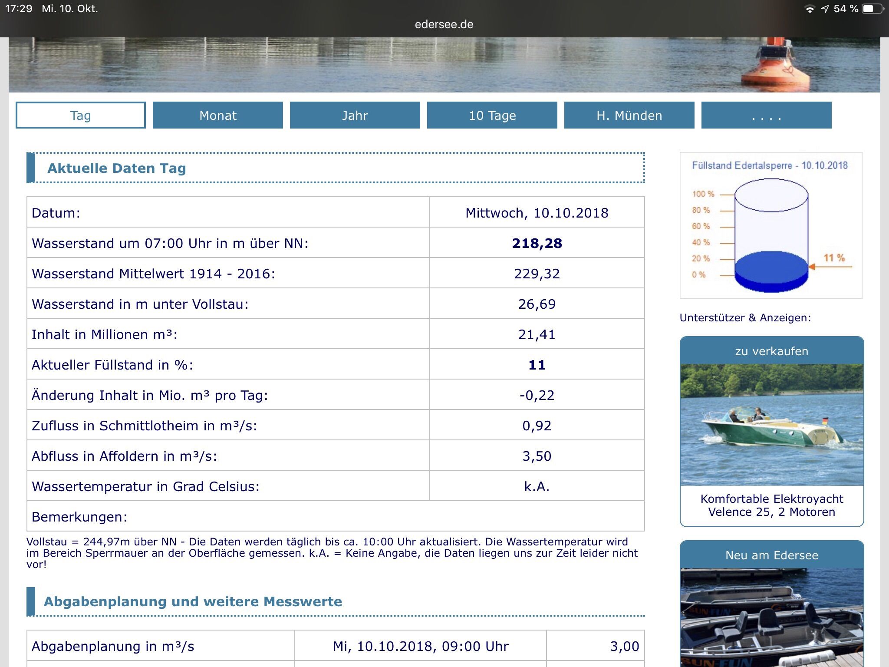This screenshot has width=889, height=667.
Task: Click the Elektroyacht boat photo
Action: [x=772, y=425]
